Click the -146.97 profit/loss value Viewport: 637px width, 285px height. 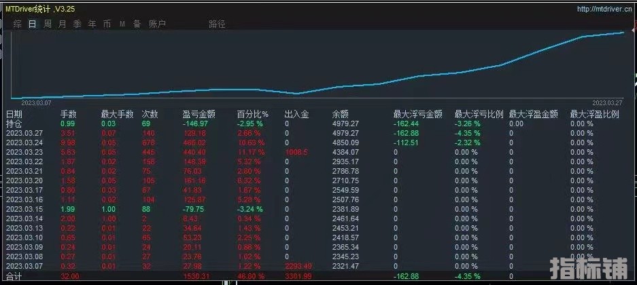[x=195, y=123]
